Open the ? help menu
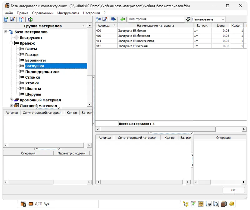 pos(105,13)
